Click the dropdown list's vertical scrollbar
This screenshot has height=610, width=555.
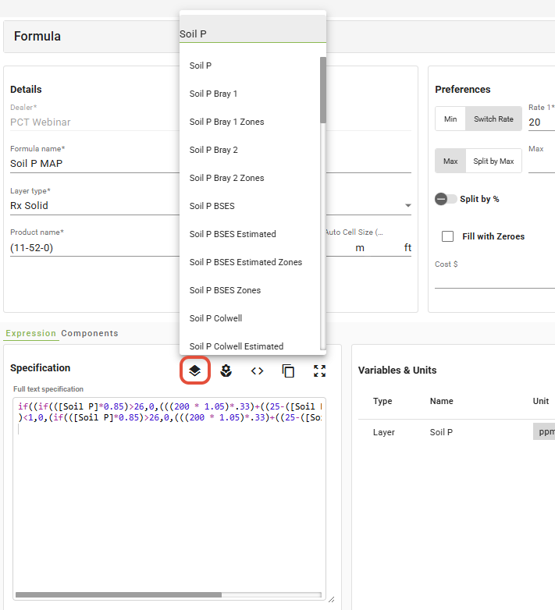322,90
